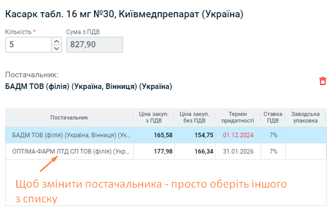Sort by Ціна закуп. без ПДВ header
The width and height of the screenshot is (332, 211).
coord(195,117)
